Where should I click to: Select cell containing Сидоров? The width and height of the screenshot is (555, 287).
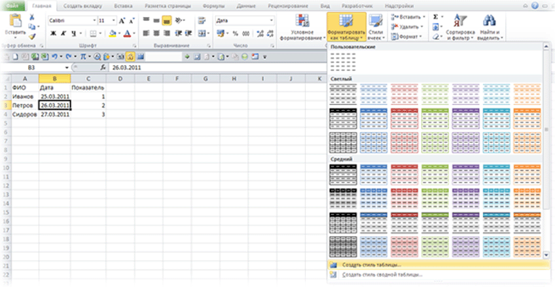pyautogui.click(x=25, y=115)
